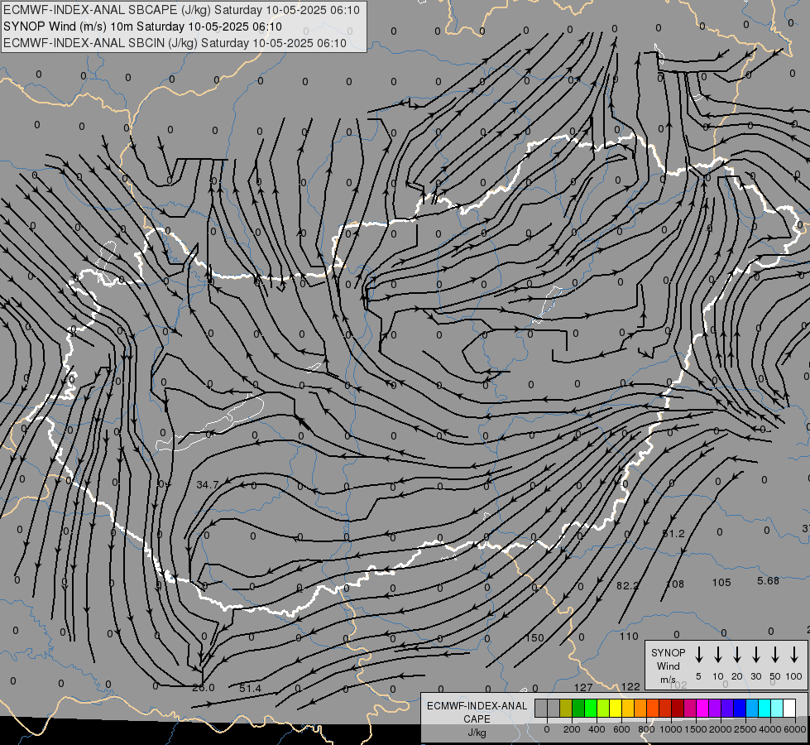
Task: Click the 200 tick label on the color scale
Action: (x=572, y=729)
